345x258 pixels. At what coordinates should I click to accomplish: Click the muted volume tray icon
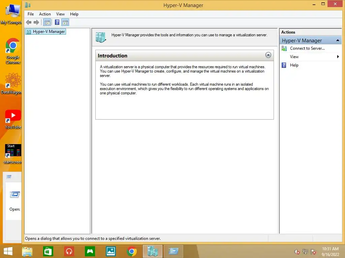297,252
